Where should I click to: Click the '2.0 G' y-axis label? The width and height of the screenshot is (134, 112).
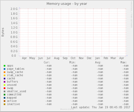click(x=14, y=9)
